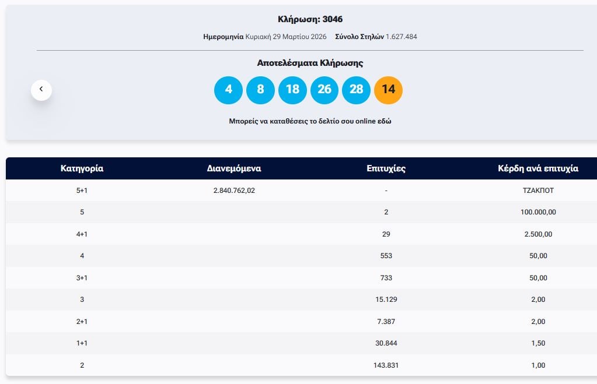This screenshot has width=597, height=384.
Task: Click the ΤΖΑΚΠΟΤ cell
Action: point(537,191)
